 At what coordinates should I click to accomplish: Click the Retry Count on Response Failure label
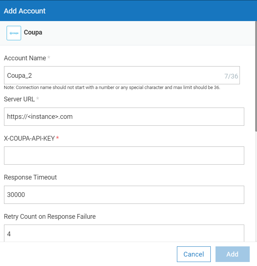coord(50,217)
